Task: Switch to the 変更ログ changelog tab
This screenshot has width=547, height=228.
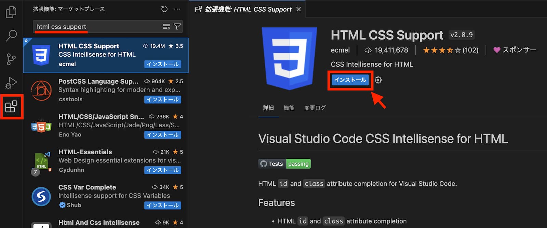Action: coord(315,108)
